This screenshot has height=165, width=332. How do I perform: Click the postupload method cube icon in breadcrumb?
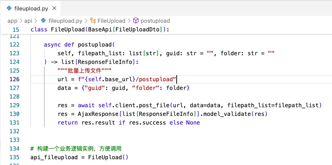[x=136, y=21]
